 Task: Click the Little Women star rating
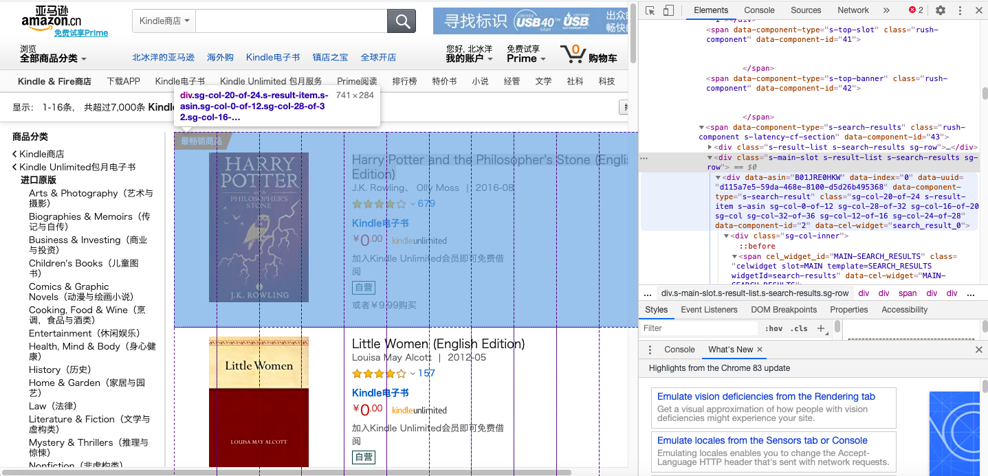[x=380, y=374]
